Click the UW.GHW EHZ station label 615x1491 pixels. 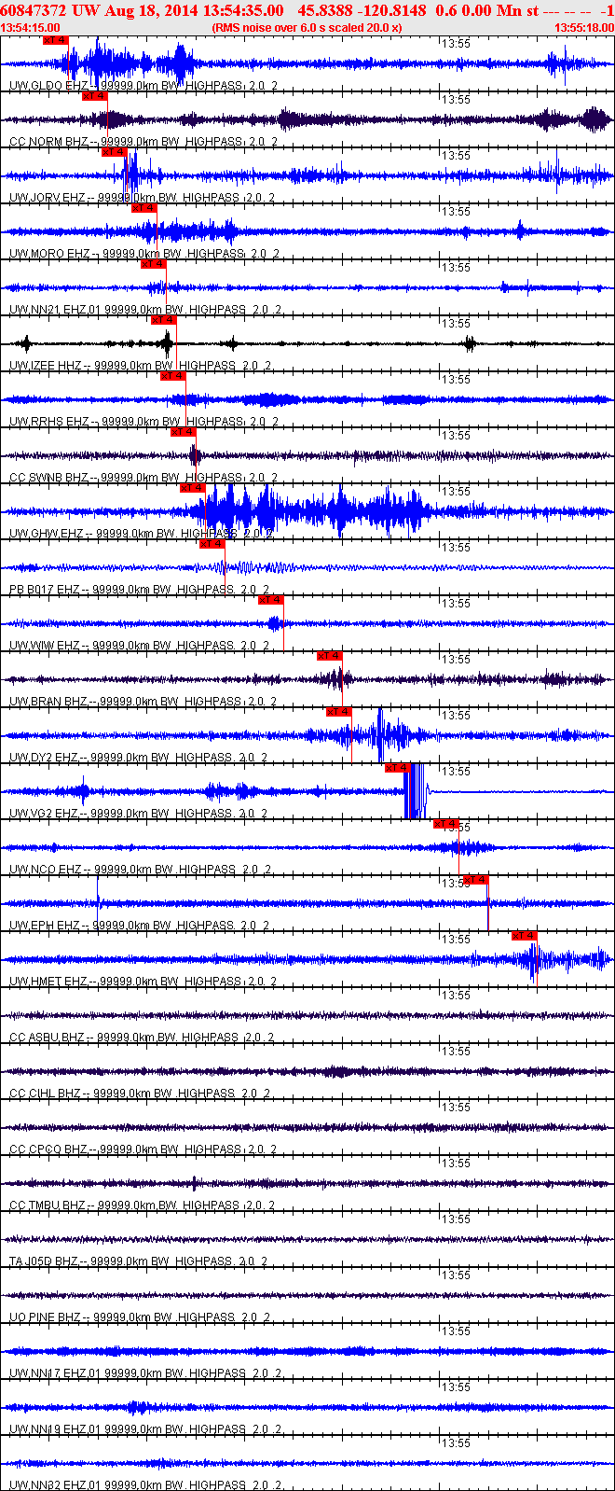click(142, 534)
